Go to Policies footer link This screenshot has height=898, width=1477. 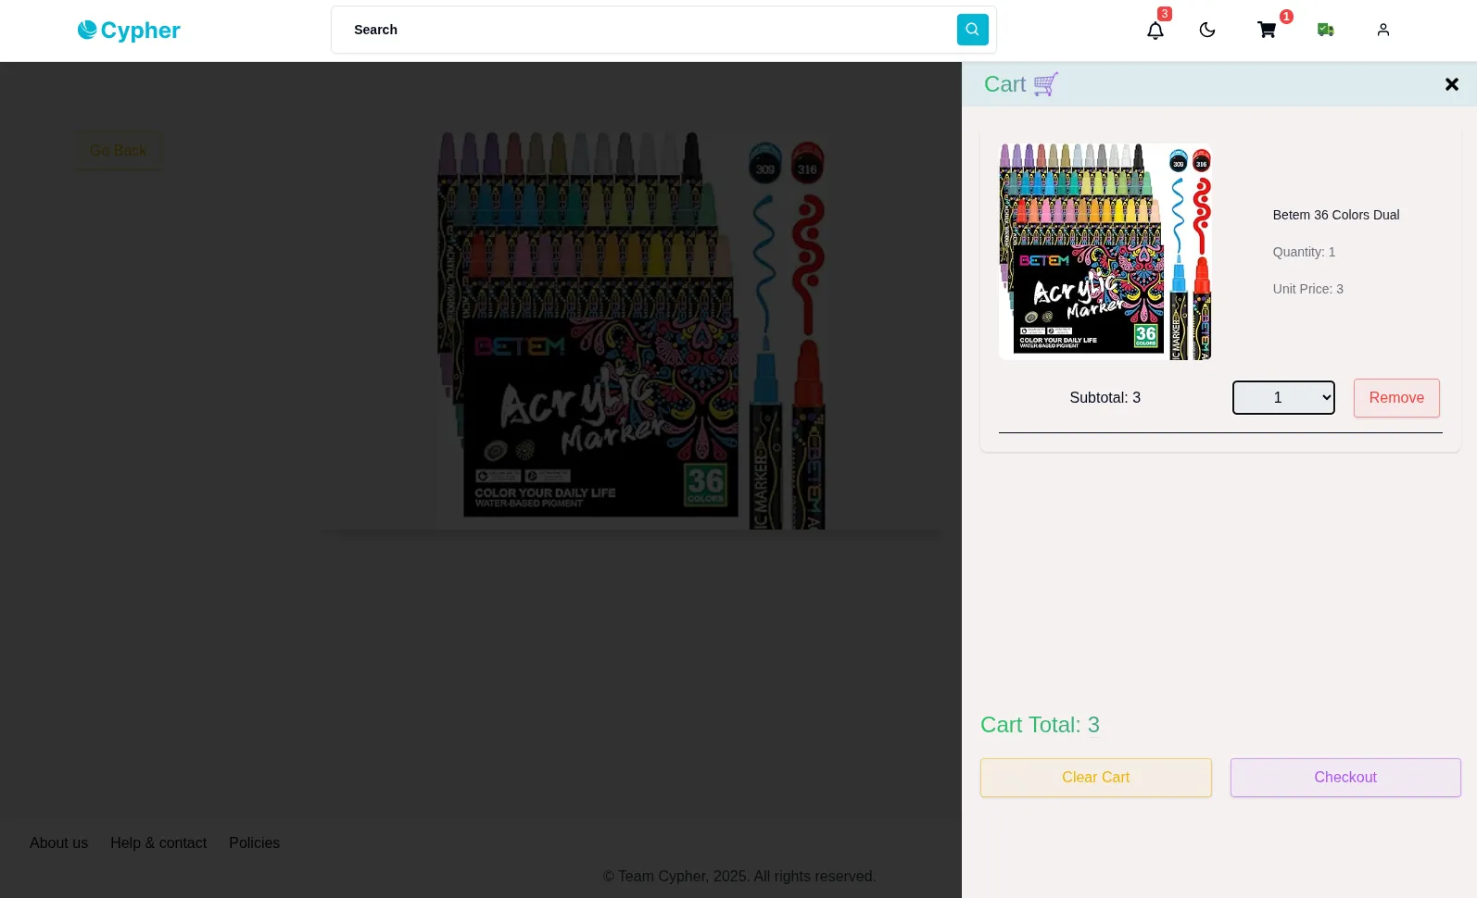(254, 843)
